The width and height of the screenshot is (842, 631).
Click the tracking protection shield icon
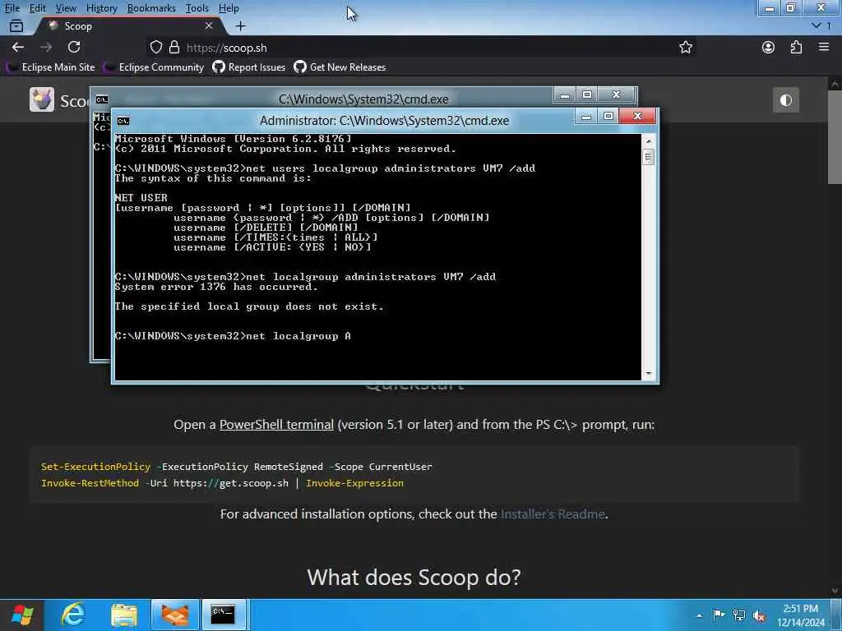[x=155, y=47]
